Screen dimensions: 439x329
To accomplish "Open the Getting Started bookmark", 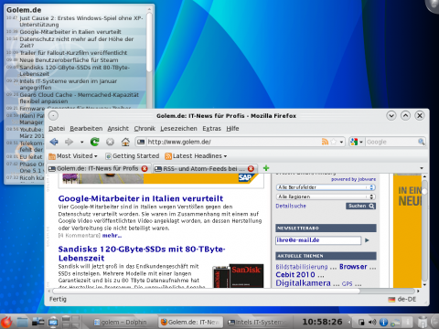I will 132,156.
